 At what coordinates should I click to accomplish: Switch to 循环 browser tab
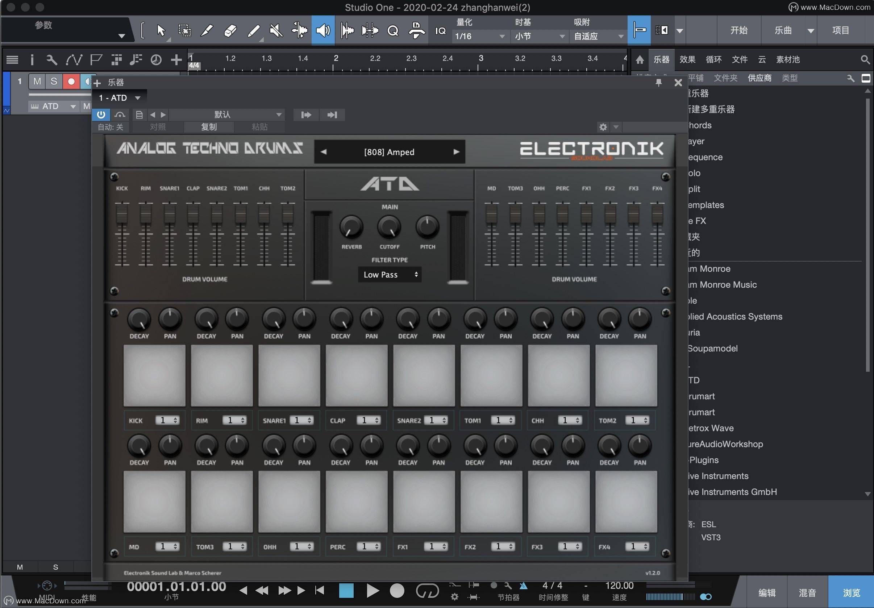pyautogui.click(x=713, y=59)
